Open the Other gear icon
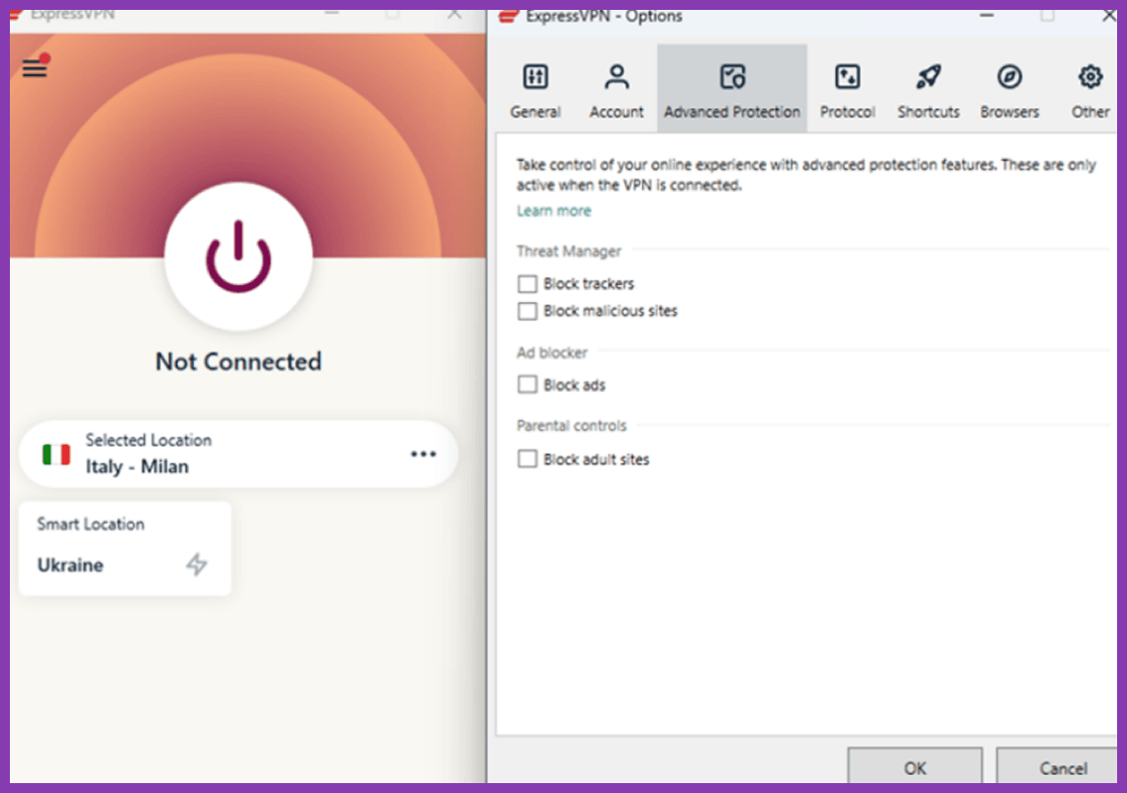This screenshot has width=1127, height=793. [1089, 77]
